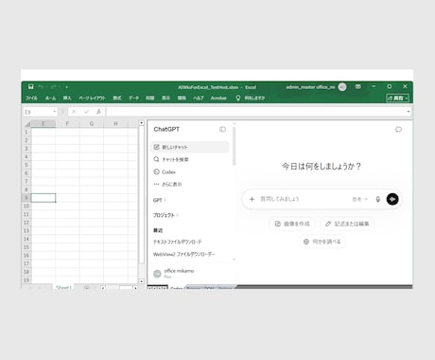Switch to the 挿入 ribbon tab
Screen dimensions: 435x360
(x=67, y=98)
